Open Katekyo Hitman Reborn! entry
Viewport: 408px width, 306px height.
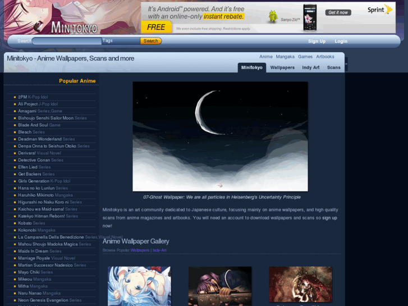pos(42,216)
